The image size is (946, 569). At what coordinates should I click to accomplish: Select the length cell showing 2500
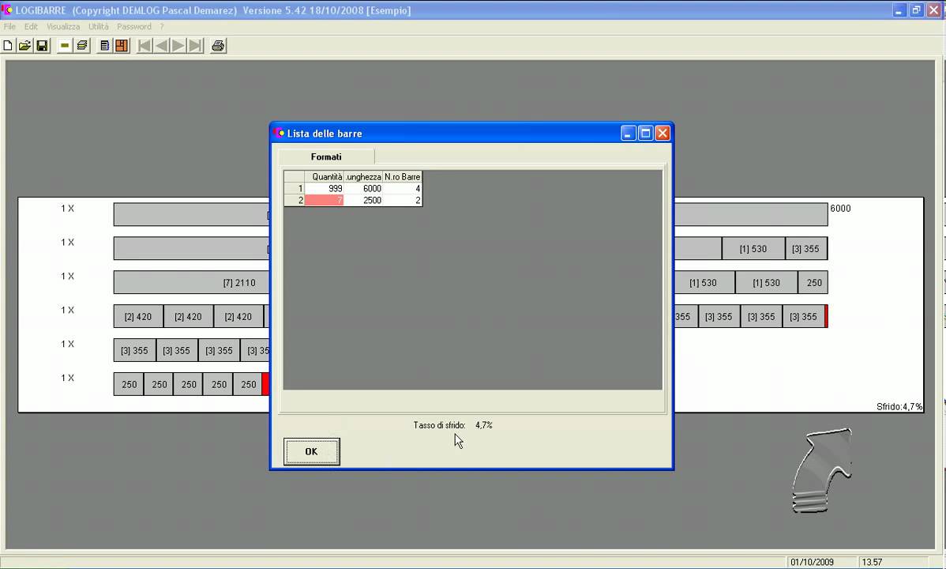363,200
